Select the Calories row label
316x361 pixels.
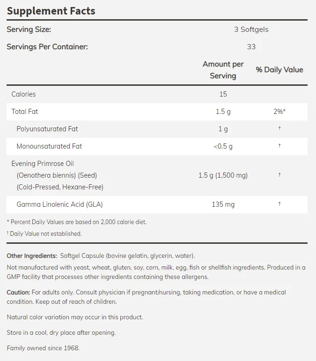[x=24, y=94]
